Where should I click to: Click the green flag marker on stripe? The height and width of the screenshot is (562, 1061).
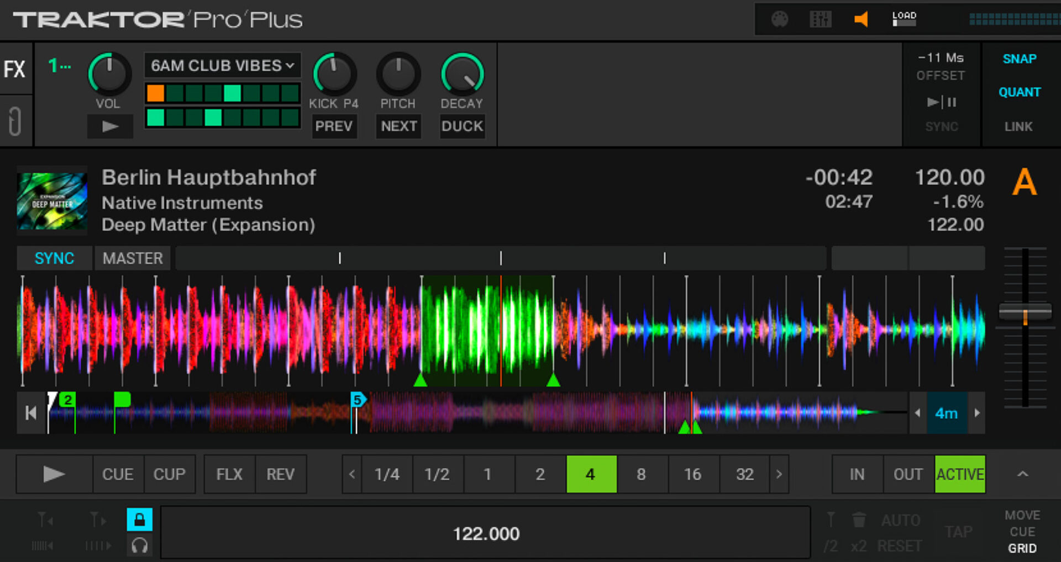coord(122,399)
